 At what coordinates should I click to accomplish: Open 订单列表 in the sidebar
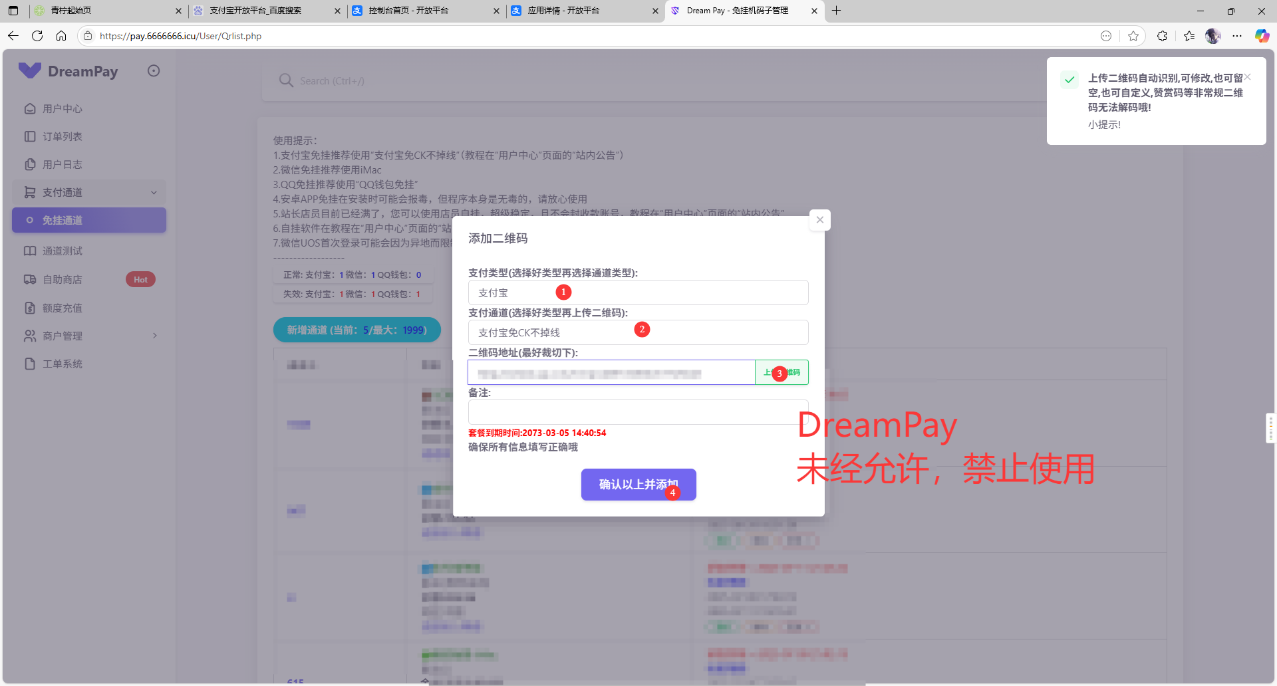pyautogui.click(x=63, y=136)
